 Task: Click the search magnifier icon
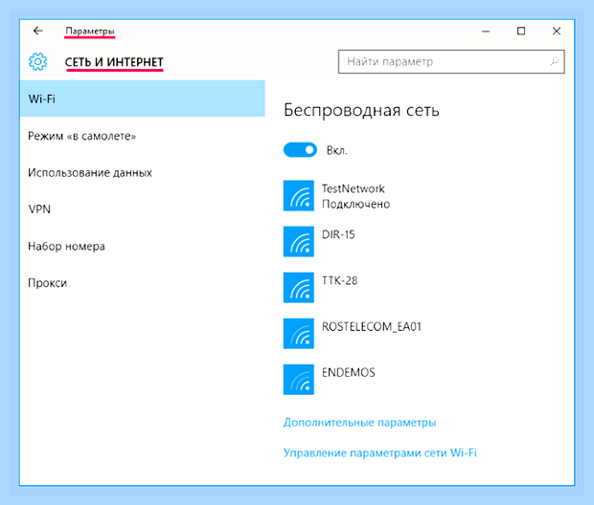[x=554, y=61]
